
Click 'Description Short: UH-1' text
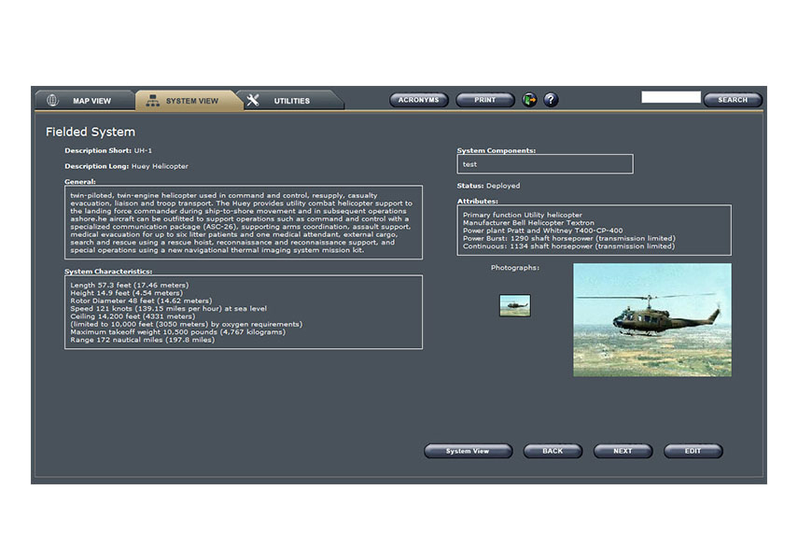tap(108, 150)
